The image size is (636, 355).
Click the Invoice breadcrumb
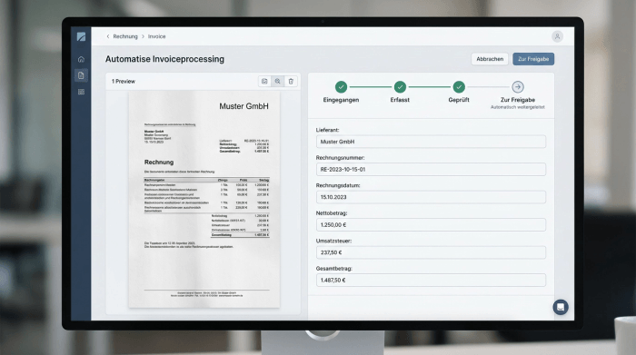[x=156, y=36]
